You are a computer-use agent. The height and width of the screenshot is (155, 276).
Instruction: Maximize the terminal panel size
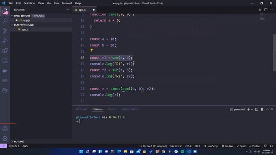pos(267,109)
